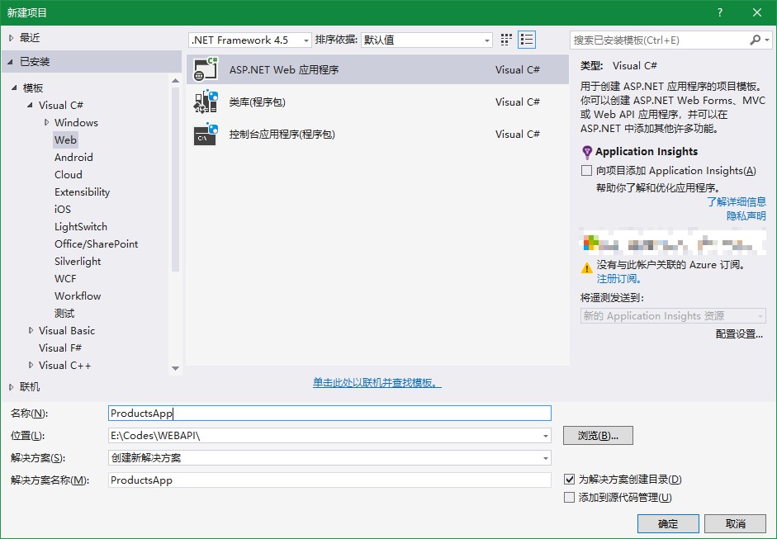Open the sort by dropdown
The image size is (777, 539).
pyautogui.click(x=427, y=40)
